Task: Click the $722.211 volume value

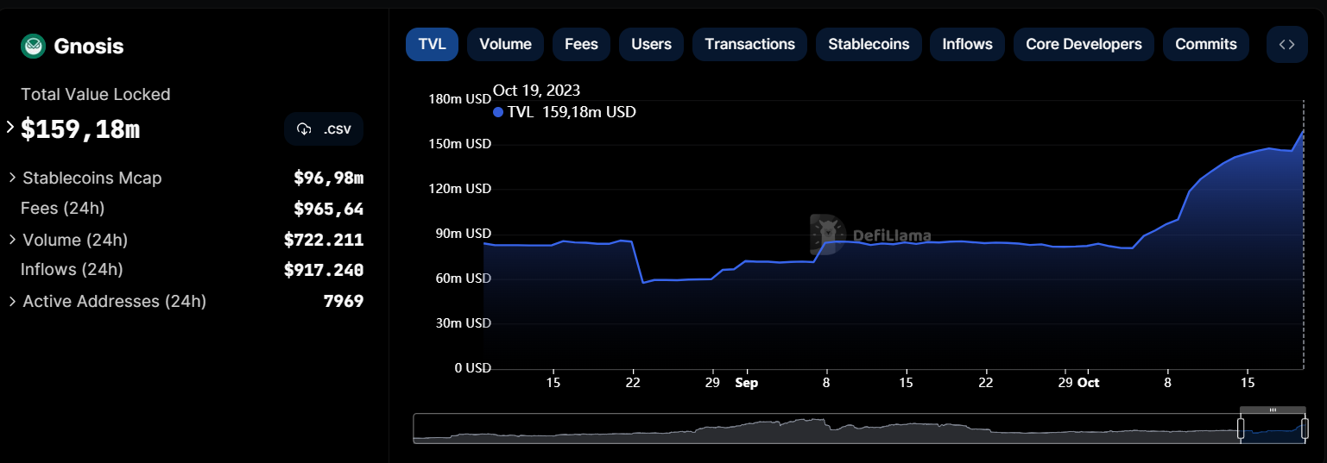Action: click(x=324, y=240)
